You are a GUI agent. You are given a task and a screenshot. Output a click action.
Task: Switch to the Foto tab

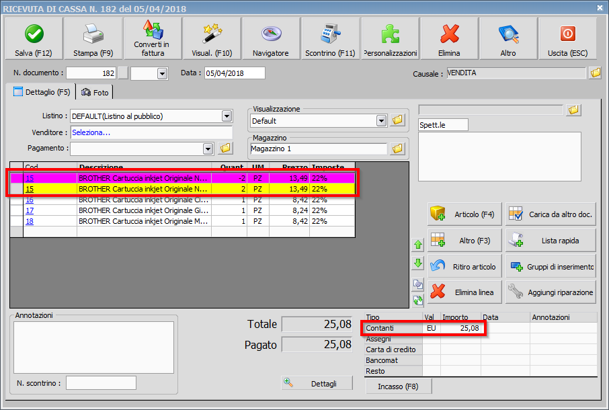95,92
